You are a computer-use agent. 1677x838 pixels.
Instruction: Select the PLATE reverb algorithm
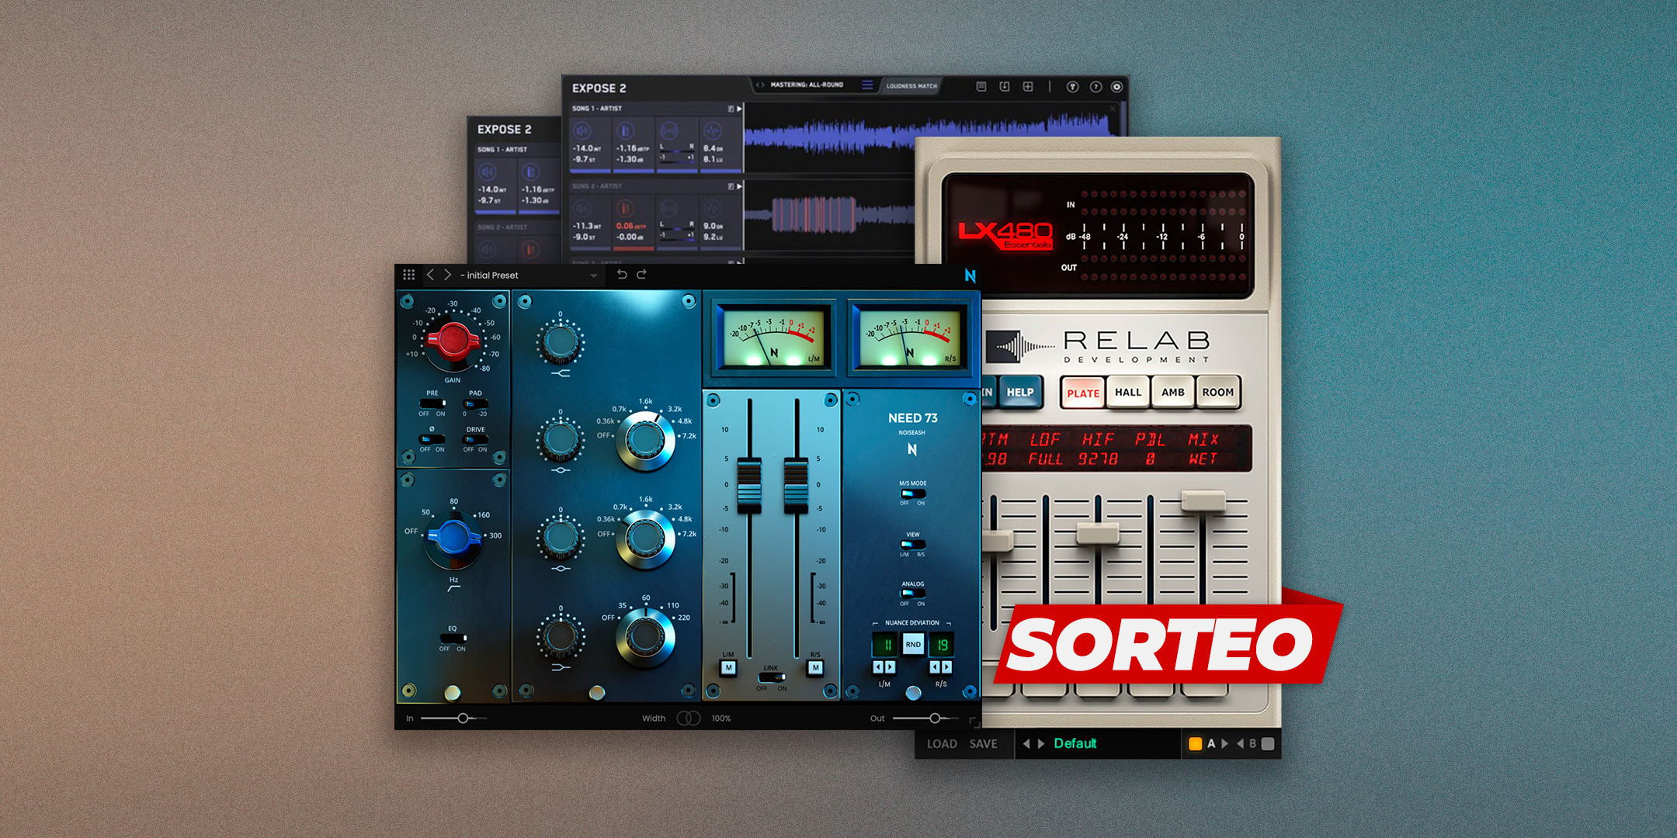click(1082, 393)
